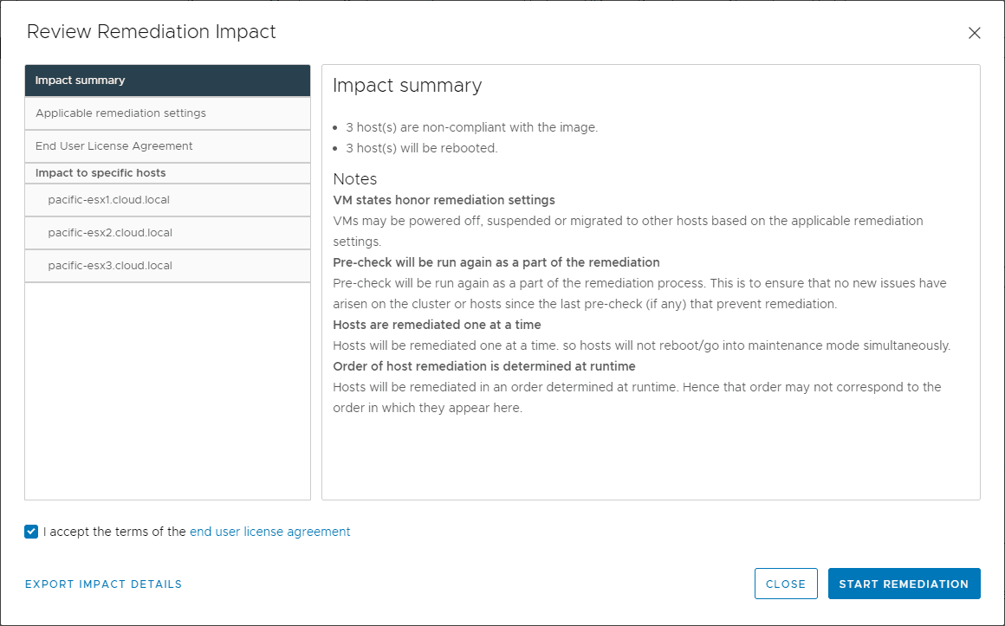This screenshot has height=626, width=1005.
Task: Click the '3 host(s) will be rebooted' bullet
Action: 421,148
